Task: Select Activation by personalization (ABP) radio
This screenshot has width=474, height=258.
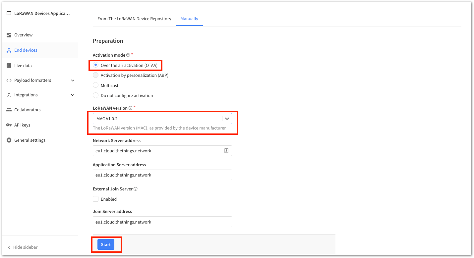Action: coord(96,75)
